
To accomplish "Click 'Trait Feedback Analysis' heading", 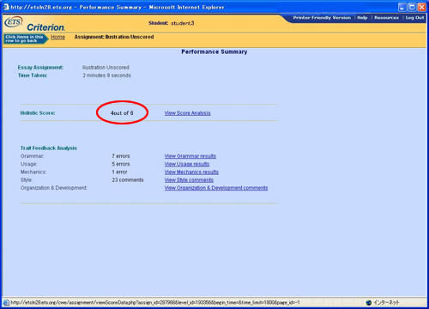I will pyautogui.click(x=49, y=148).
